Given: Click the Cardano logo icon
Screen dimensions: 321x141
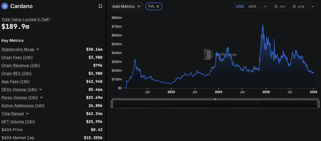Looking at the screenshot, I should pos(4,6).
